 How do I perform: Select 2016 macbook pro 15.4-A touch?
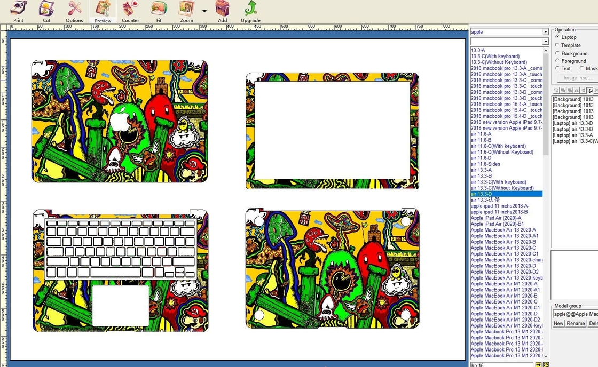pyautogui.click(x=507, y=104)
